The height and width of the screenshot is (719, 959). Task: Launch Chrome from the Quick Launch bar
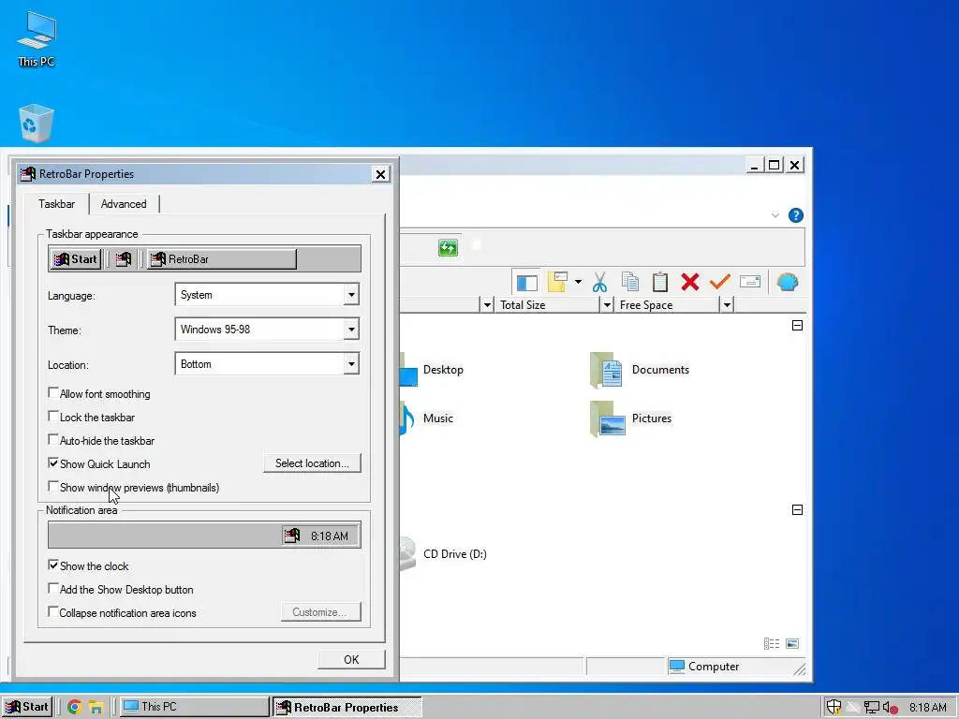[x=75, y=708]
